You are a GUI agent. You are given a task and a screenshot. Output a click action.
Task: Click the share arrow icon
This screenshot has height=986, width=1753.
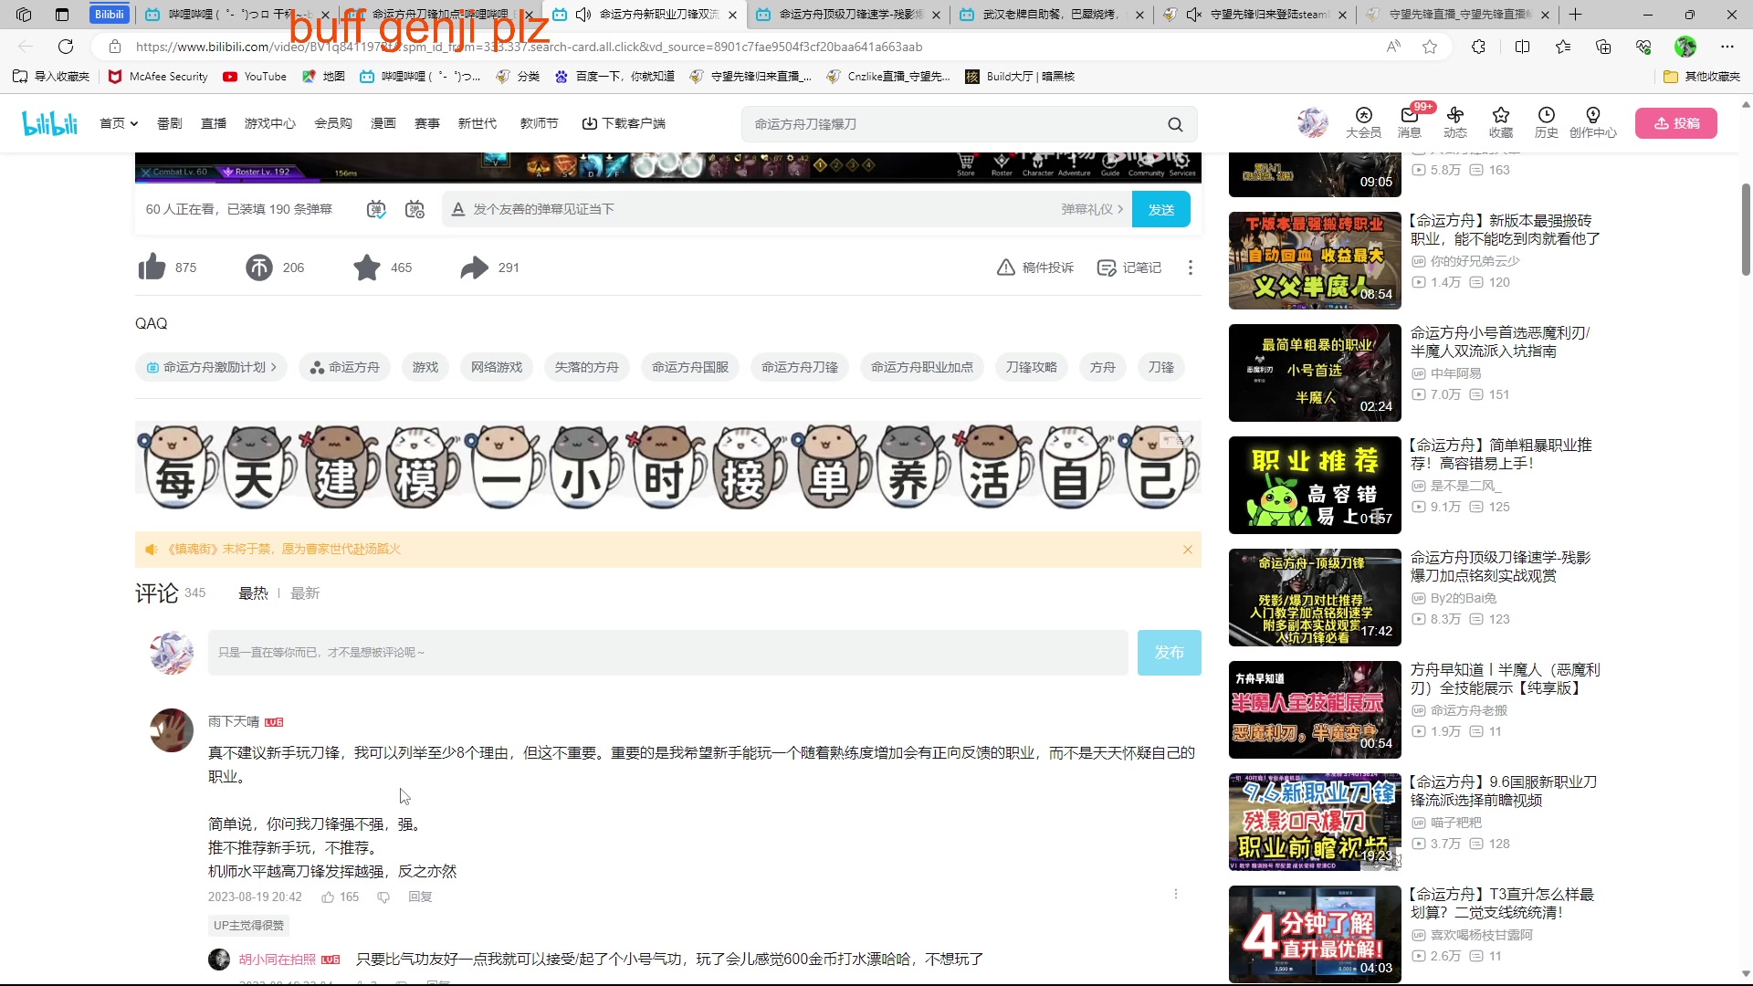(473, 267)
